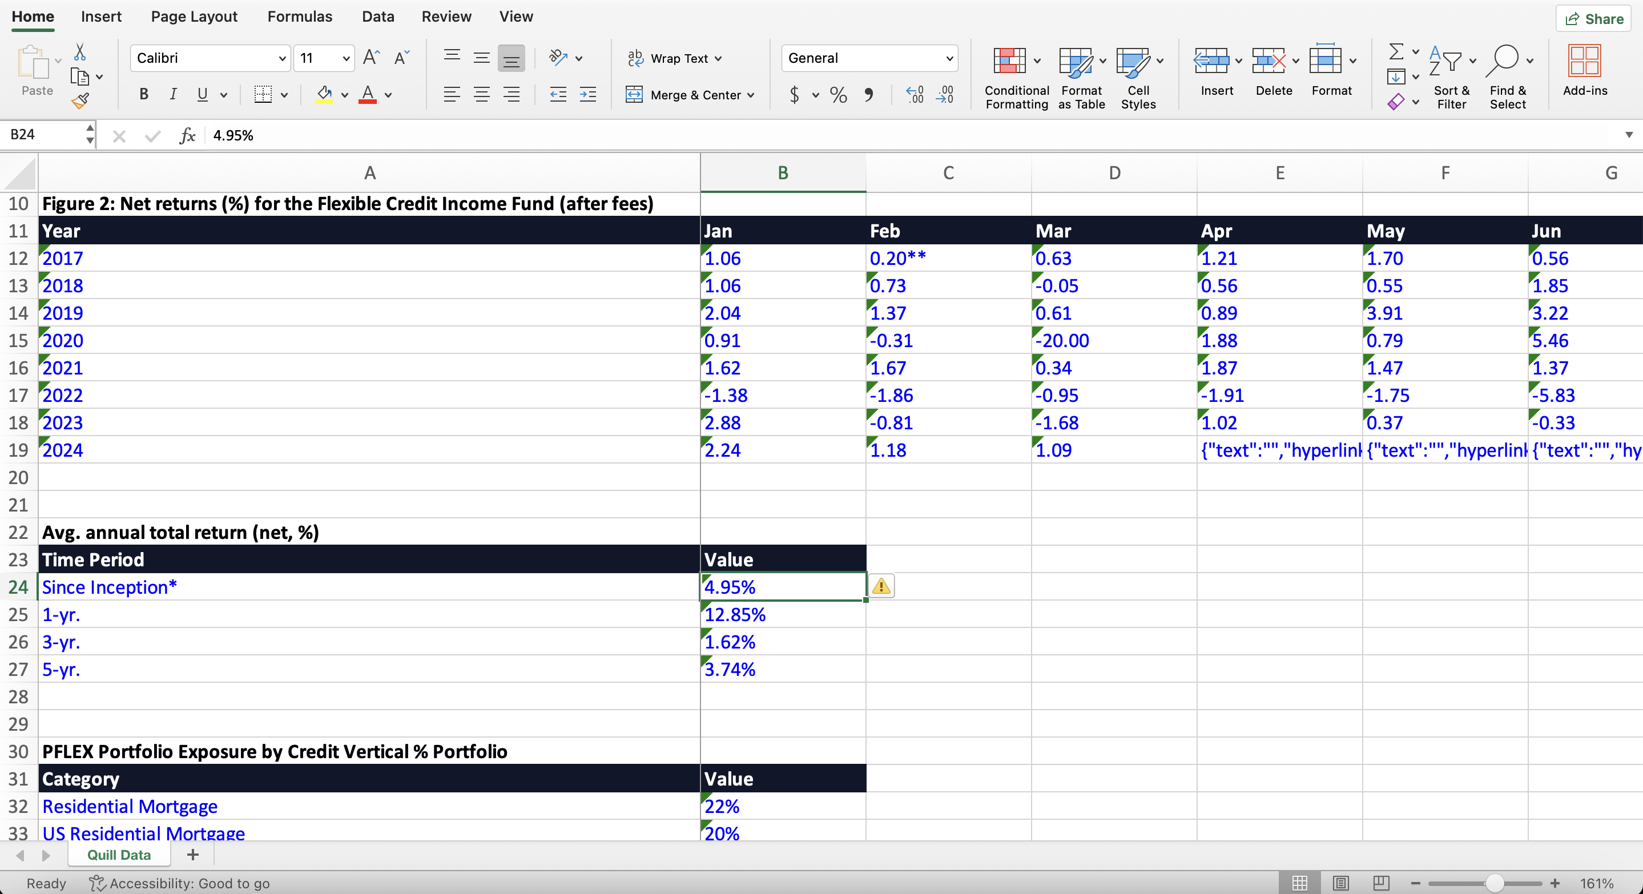
Task: Open the font name Calibri dropdown
Action: coord(282,59)
